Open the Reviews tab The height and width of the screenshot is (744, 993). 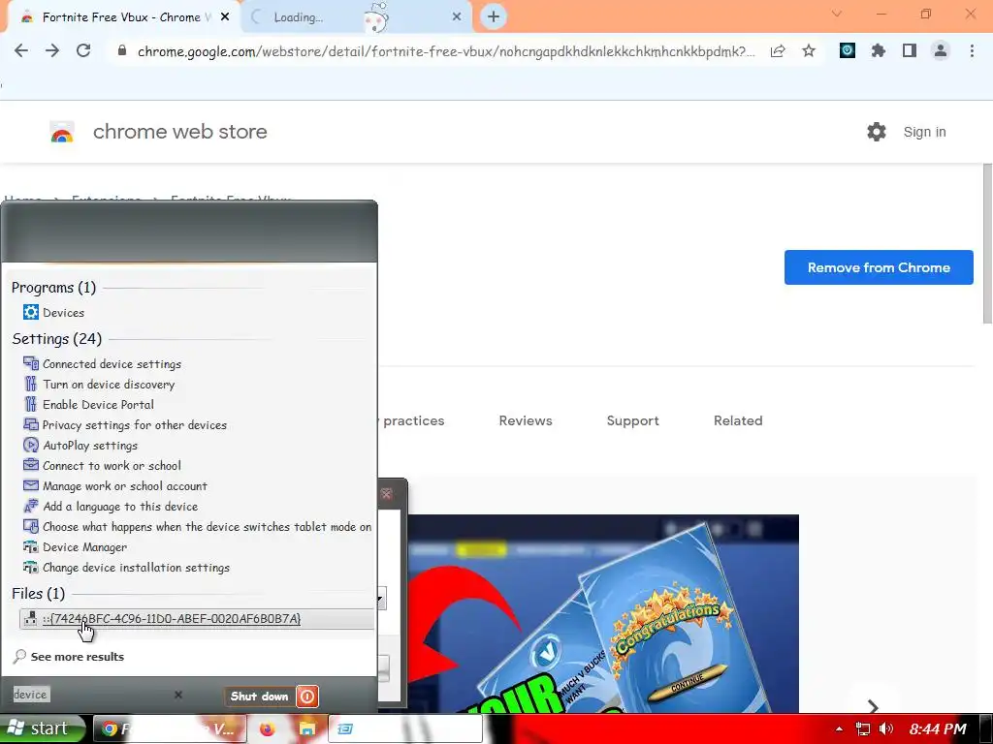pyautogui.click(x=525, y=420)
